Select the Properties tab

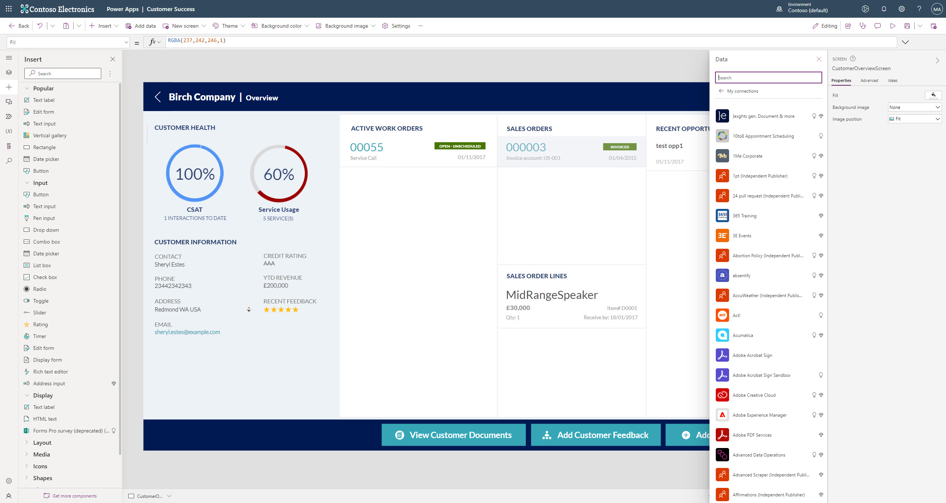841,80
